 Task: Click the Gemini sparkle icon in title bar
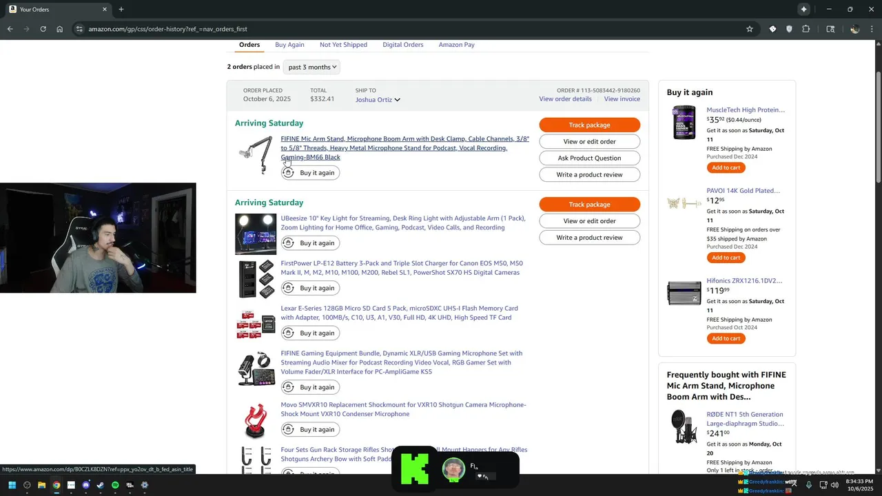803,9
